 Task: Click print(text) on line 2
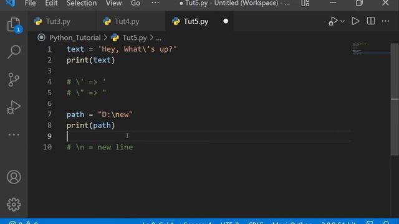90,60
